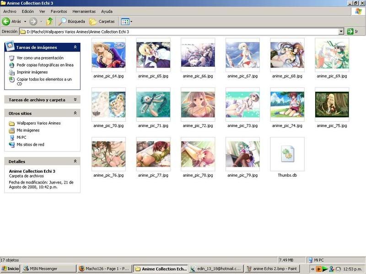Click the Mi PC computer icon in sidebar
The height and width of the screenshot is (274, 366).
(12, 137)
